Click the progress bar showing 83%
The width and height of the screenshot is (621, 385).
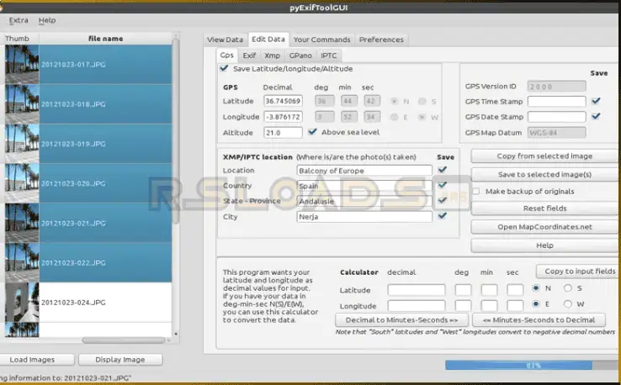[x=532, y=366]
